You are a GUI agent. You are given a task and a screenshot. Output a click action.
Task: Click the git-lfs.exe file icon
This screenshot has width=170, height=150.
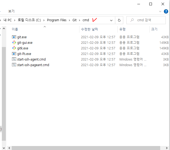pyautogui.click(x=14, y=54)
